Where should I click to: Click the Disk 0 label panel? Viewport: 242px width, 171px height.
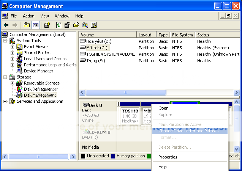coord(98,113)
